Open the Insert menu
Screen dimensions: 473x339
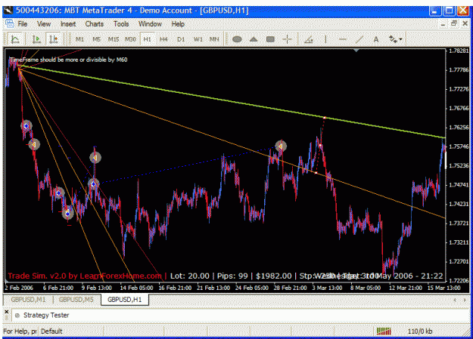point(68,24)
